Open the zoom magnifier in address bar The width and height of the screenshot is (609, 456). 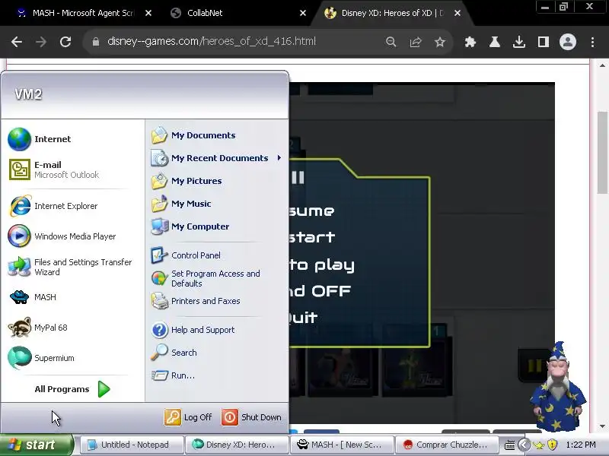pos(391,42)
